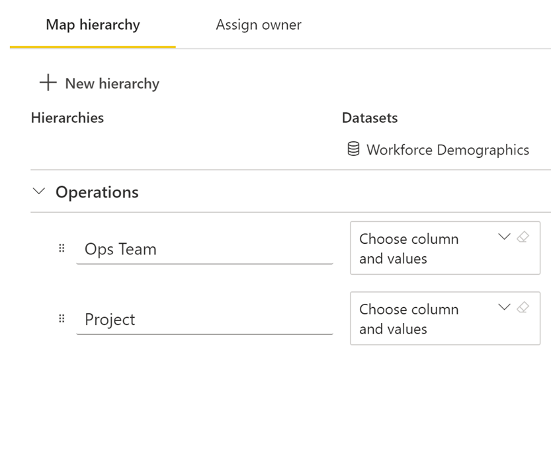Viewport: 551px width, 469px height.
Task: Clear the Ops Team column selection with eraser icon
Action: (523, 236)
